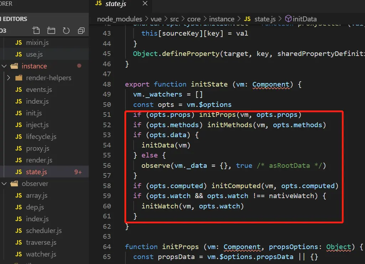
Task: Collapse the observer folder chevron
Action: [x=4, y=183]
